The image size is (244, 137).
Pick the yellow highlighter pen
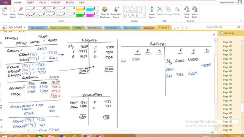pos(80,9)
